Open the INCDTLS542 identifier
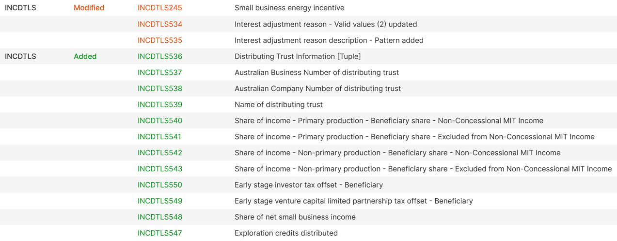This screenshot has height=241, width=617. pyautogui.click(x=160, y=153)
